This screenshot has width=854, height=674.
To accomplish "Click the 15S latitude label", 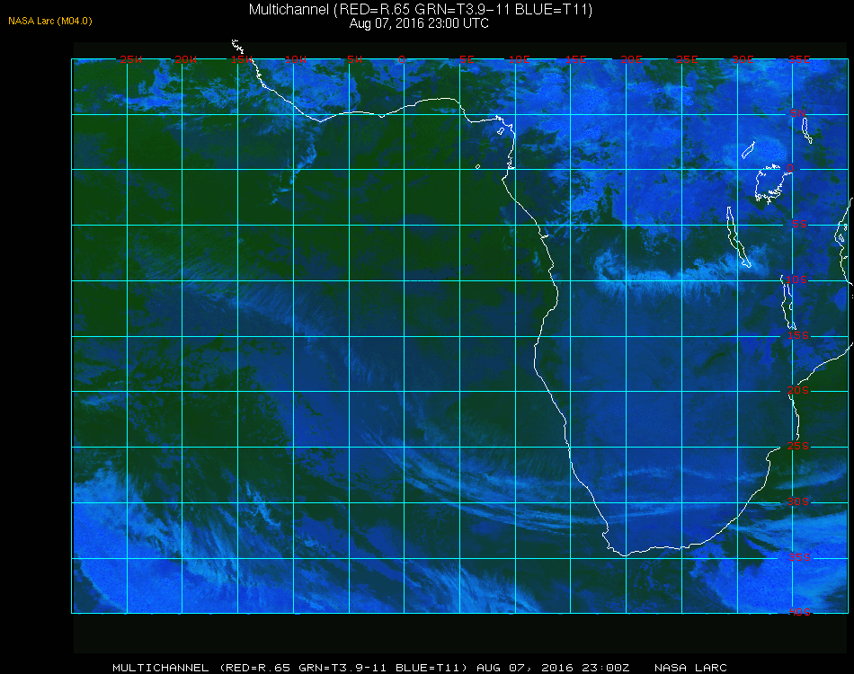I will [798, 335].
